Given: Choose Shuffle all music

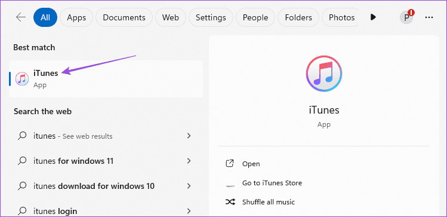Looking at the screenshot, I should point(268,202).
